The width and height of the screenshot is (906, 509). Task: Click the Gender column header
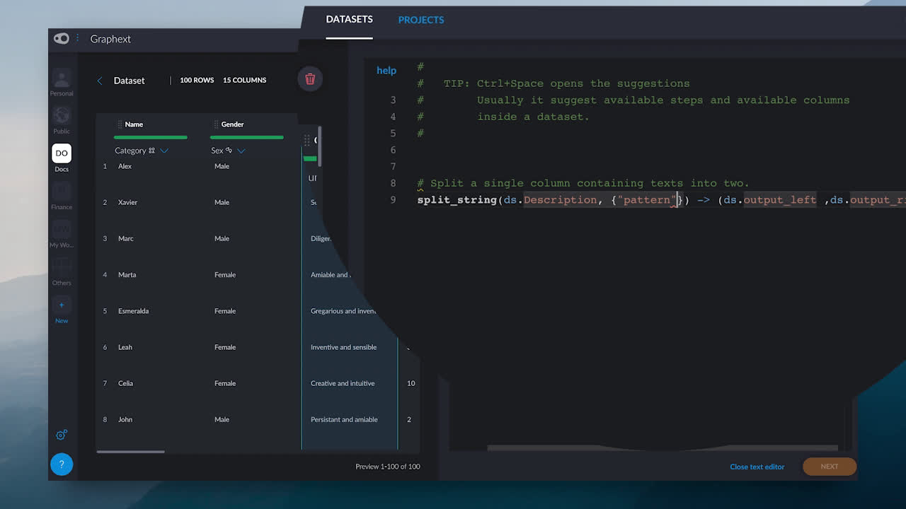coord(232,124)
